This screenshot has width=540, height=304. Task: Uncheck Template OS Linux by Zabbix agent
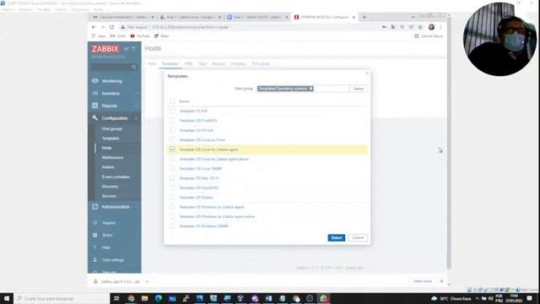(x=172, y=149)
